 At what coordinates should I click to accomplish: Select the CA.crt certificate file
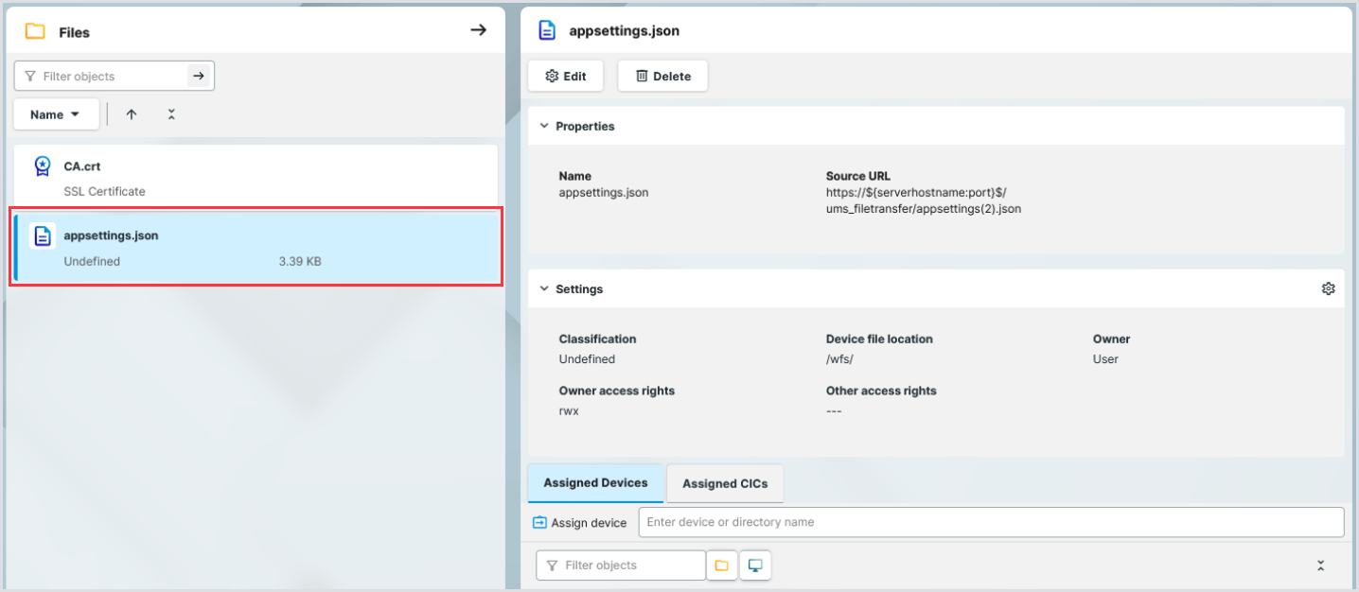256,177
